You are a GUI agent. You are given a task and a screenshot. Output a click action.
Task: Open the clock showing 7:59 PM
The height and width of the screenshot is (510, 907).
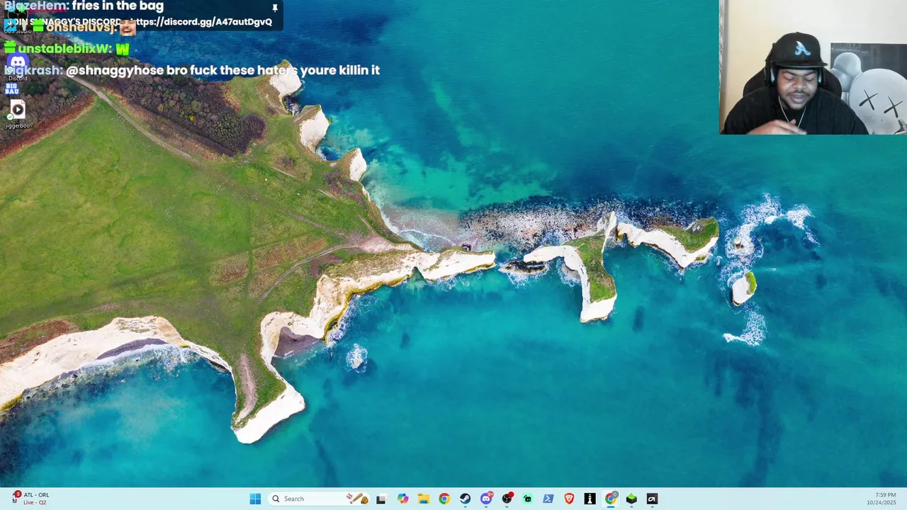(881, 499)
